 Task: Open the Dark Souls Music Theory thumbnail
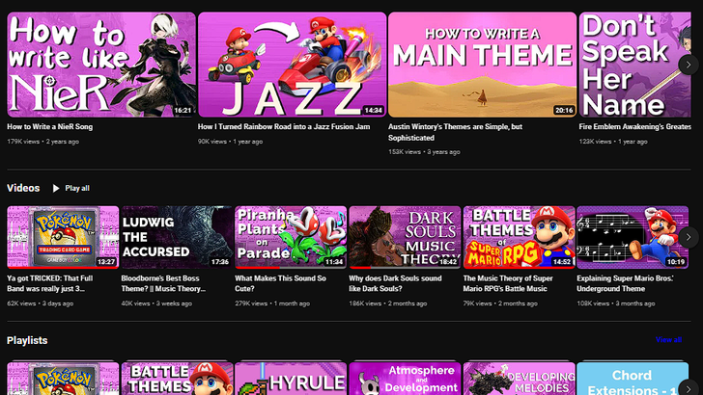click(405, 237)
